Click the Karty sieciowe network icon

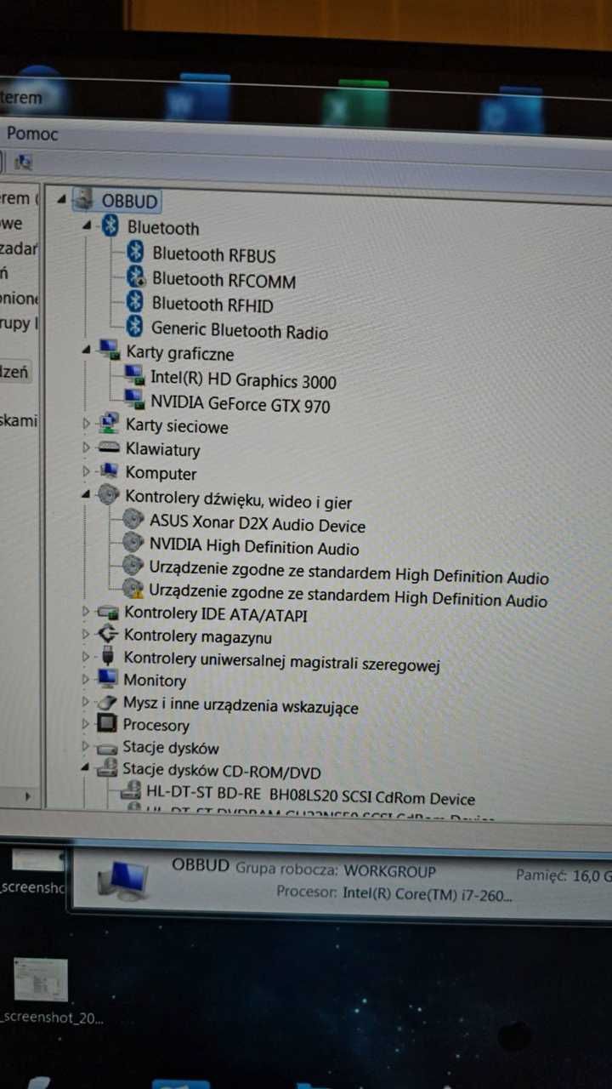click(x=109, y=423)
